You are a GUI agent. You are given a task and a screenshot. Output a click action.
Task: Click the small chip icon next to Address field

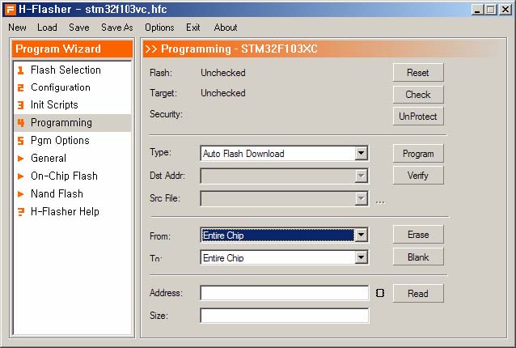380,293
